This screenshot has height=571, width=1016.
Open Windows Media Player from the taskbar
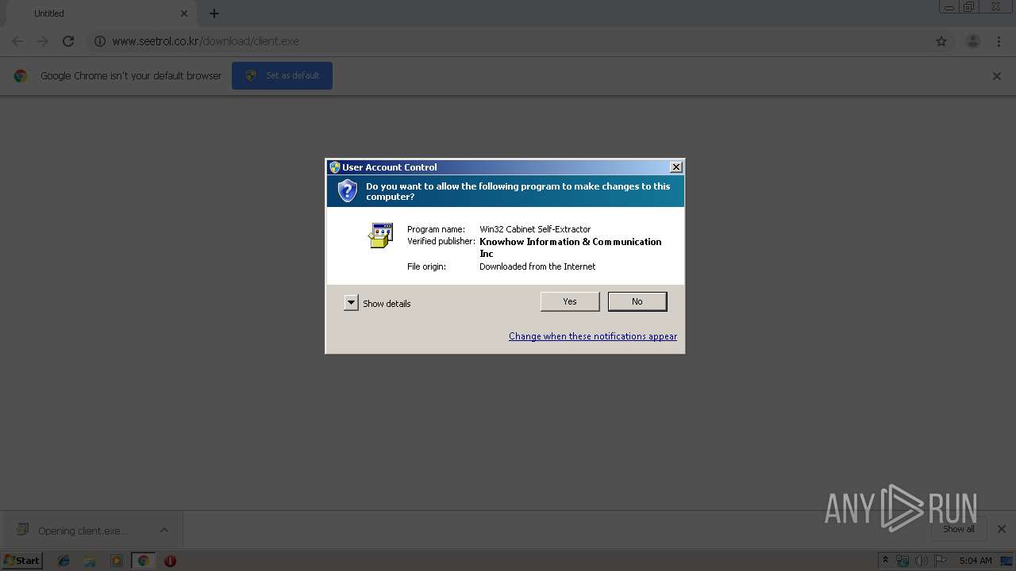click(117, 561)
